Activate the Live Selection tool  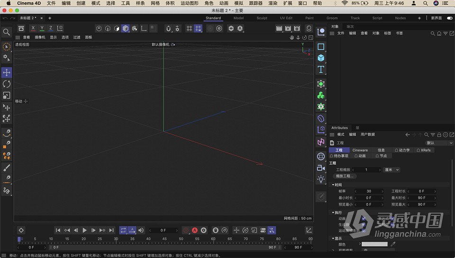pyautogui.click(x=6, y=47)
